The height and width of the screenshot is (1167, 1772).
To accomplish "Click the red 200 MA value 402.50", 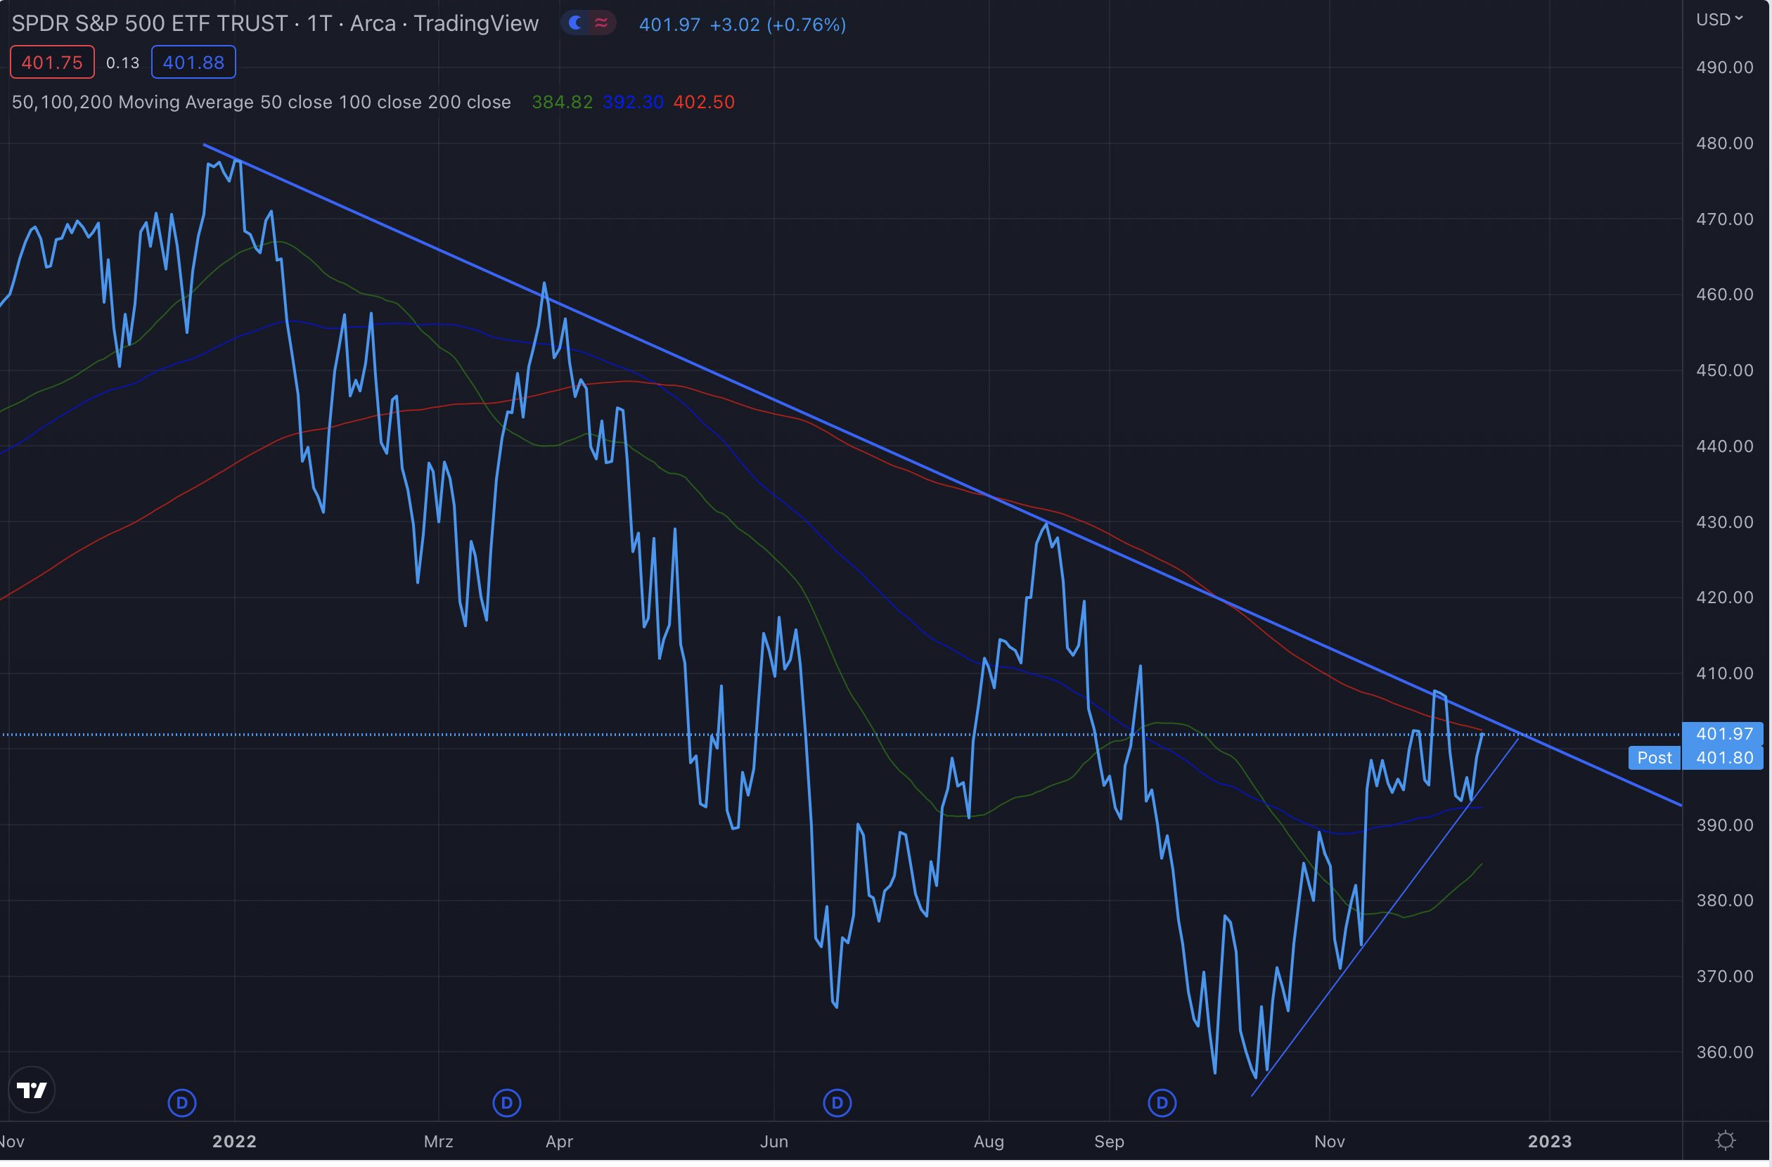I will (x=704, y=102).
